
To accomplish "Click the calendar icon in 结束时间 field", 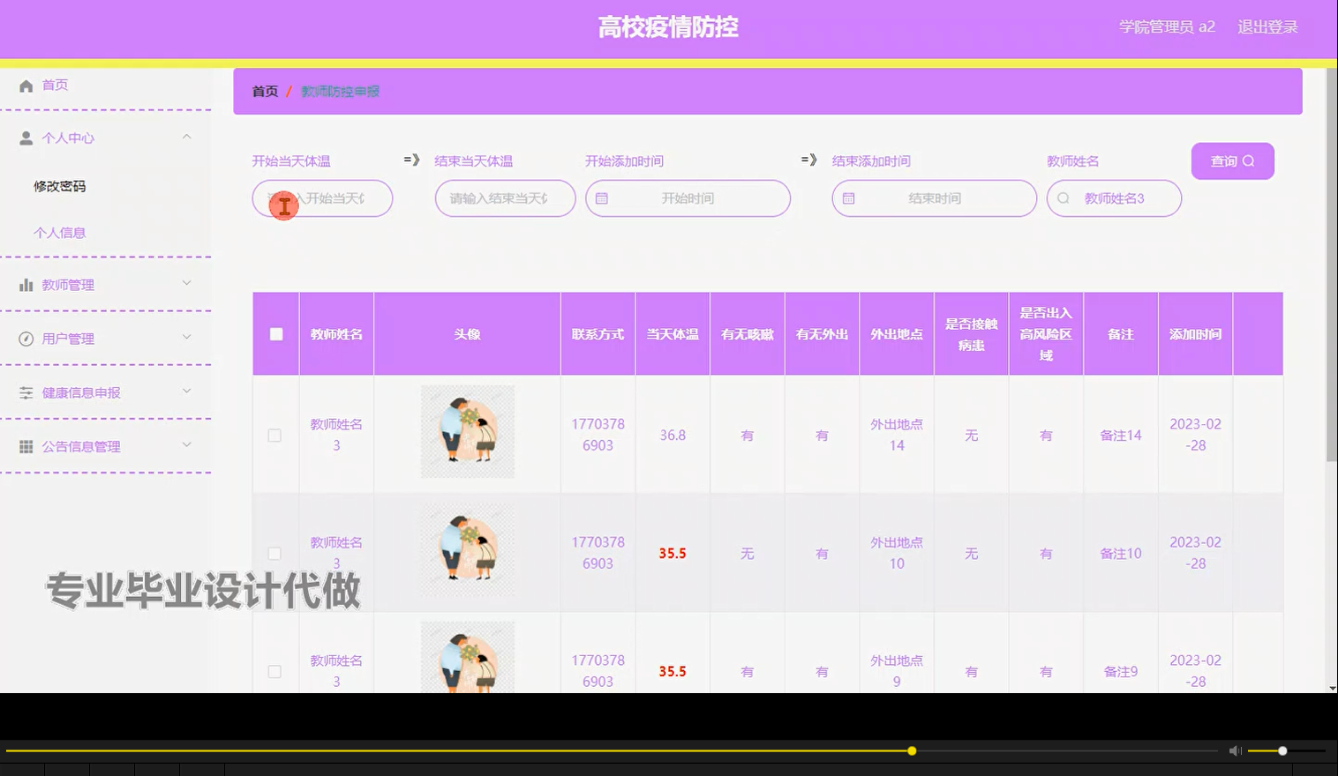I will [x=849, y=198].
